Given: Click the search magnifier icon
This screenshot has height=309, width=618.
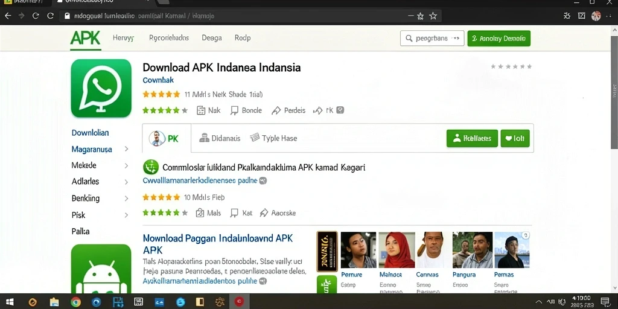Looking at the screenshot, I should (409, 39).
